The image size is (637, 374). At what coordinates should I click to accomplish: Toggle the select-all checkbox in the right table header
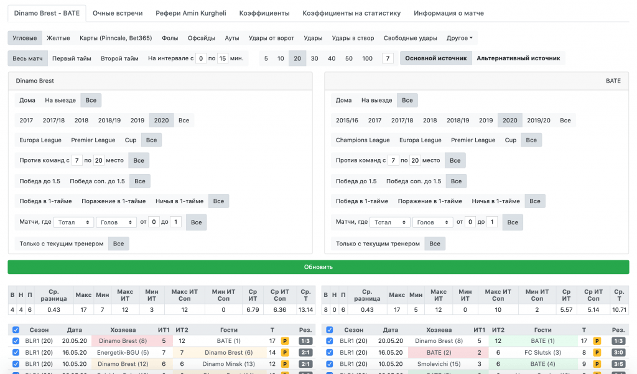330,331
